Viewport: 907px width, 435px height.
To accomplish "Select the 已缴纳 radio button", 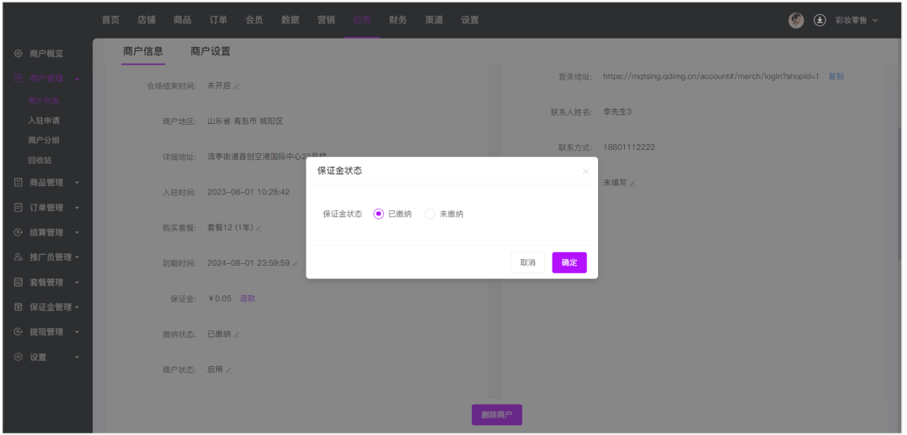I will pos(379,214).
